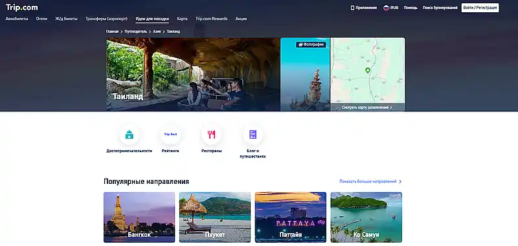Open the Карта menu item
Image resolution: width=518 pixels, height=246 pixels.
point(182,19)
